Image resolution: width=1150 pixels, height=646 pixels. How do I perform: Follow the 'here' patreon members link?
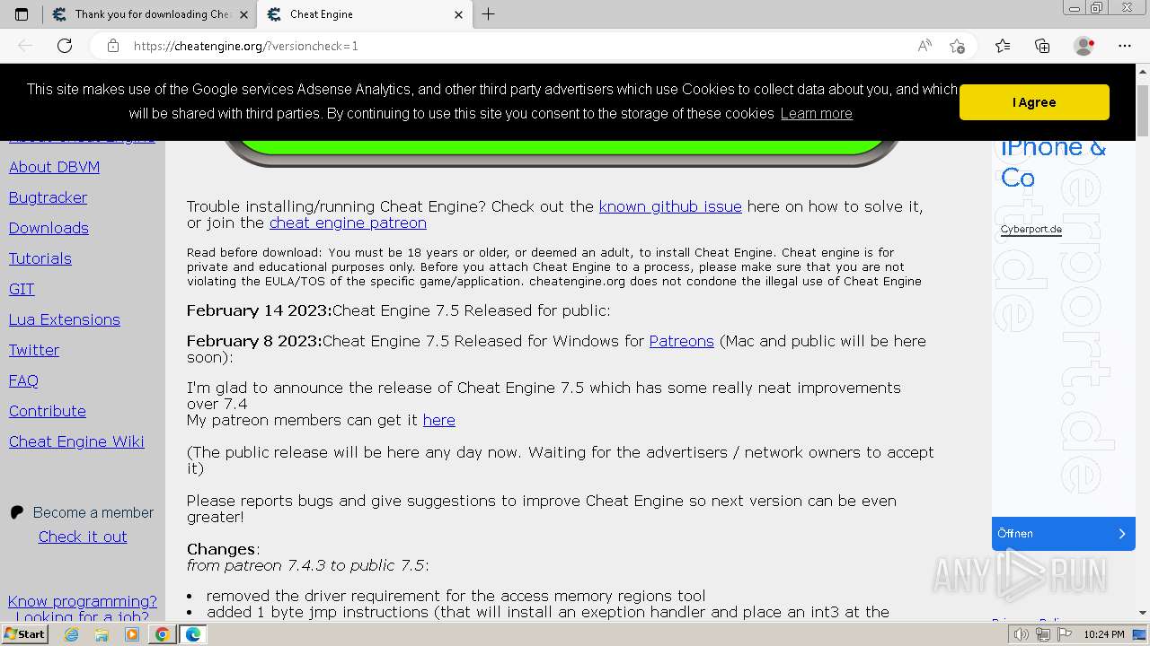click(439, 420)
